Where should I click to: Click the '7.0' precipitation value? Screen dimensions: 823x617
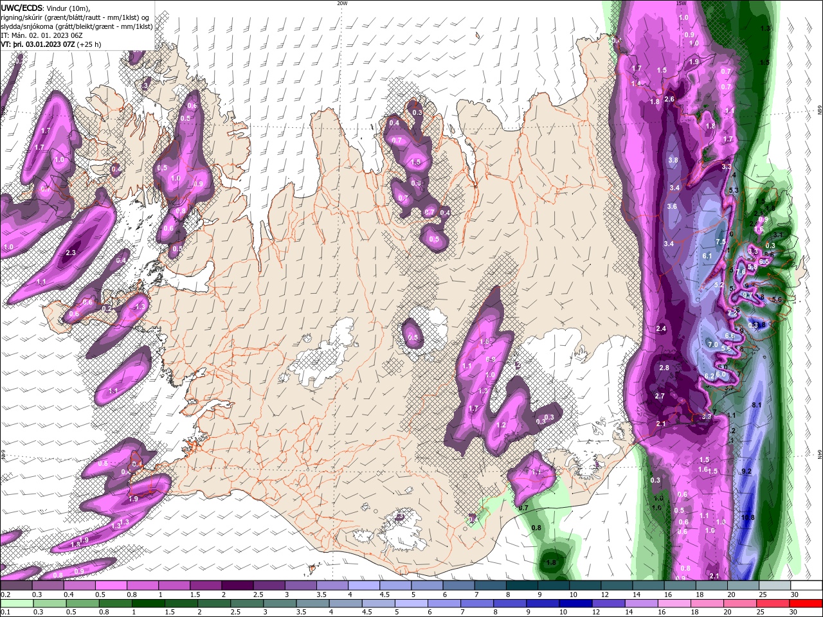(x=712, y=344)
